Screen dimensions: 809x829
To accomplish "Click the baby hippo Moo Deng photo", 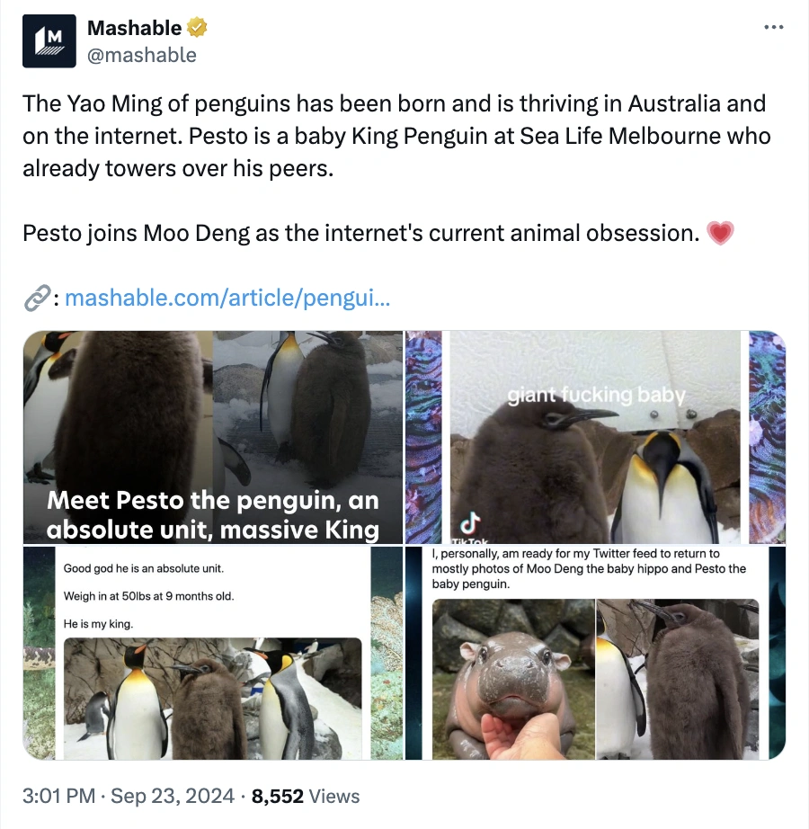I will click(513, 680).
